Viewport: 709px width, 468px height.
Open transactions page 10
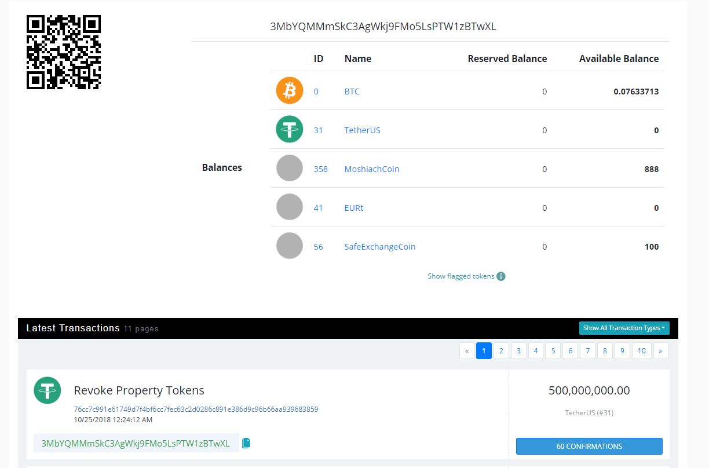pos(641,350)
